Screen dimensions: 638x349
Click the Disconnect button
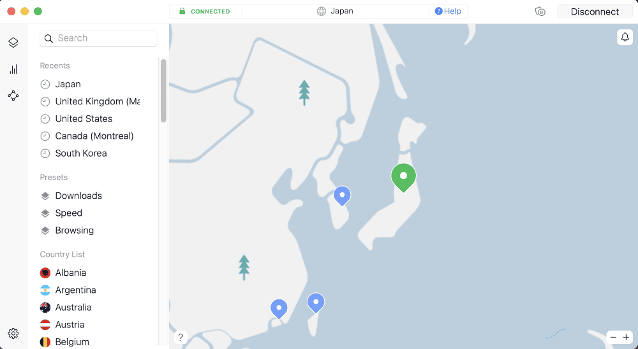click(595, 12)
